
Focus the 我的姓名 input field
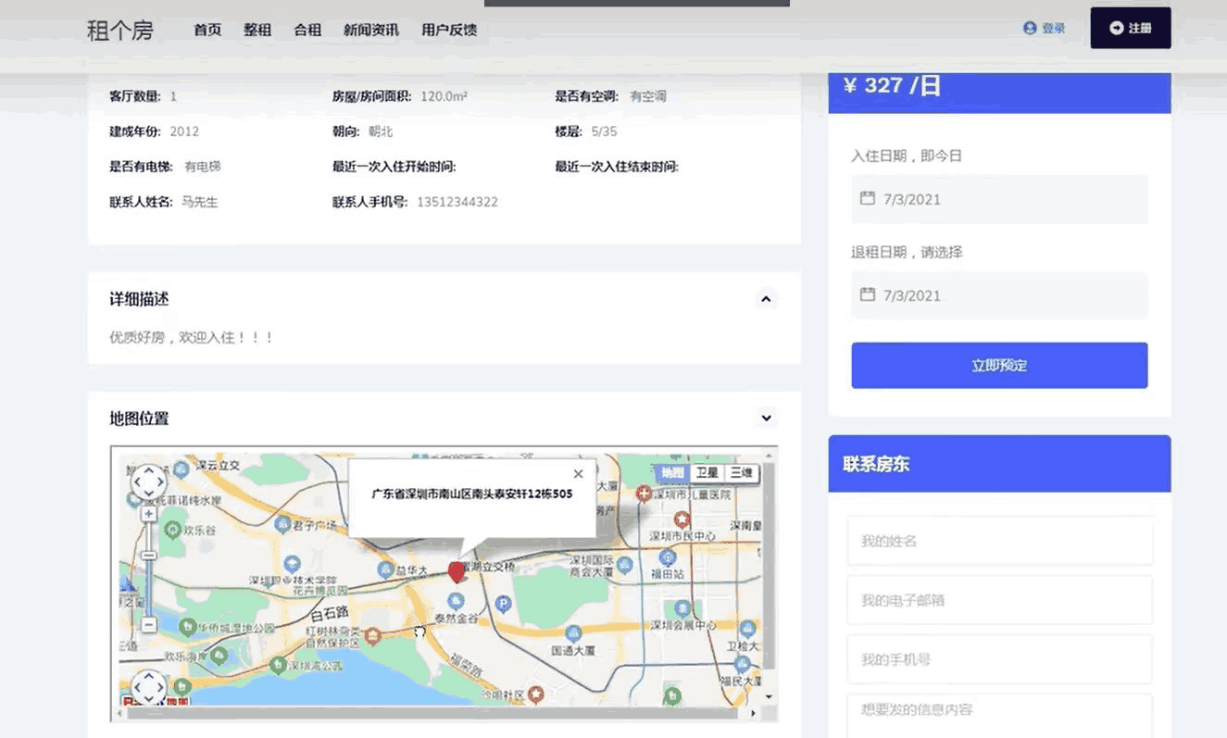pos(999,541)
